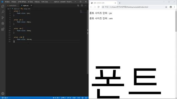The height and width of the screenshot is (99, 177).
Task: Go back in the Chrome browser
Action: [91, 7]
